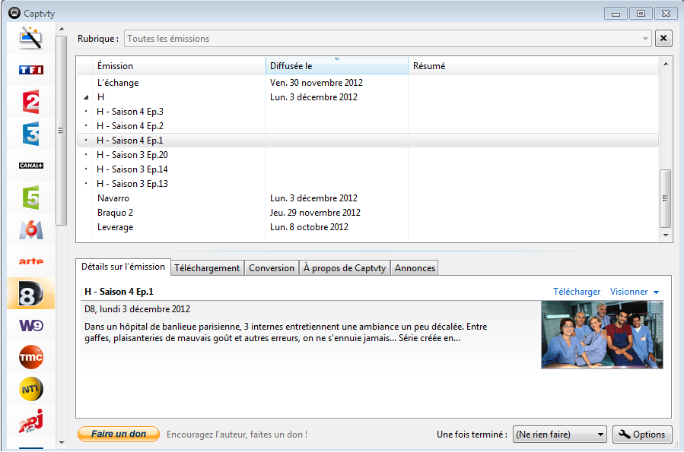Collapse the H series tree node
The height and width of the screenshot is (452, 684).
click(x=86, y=98)
